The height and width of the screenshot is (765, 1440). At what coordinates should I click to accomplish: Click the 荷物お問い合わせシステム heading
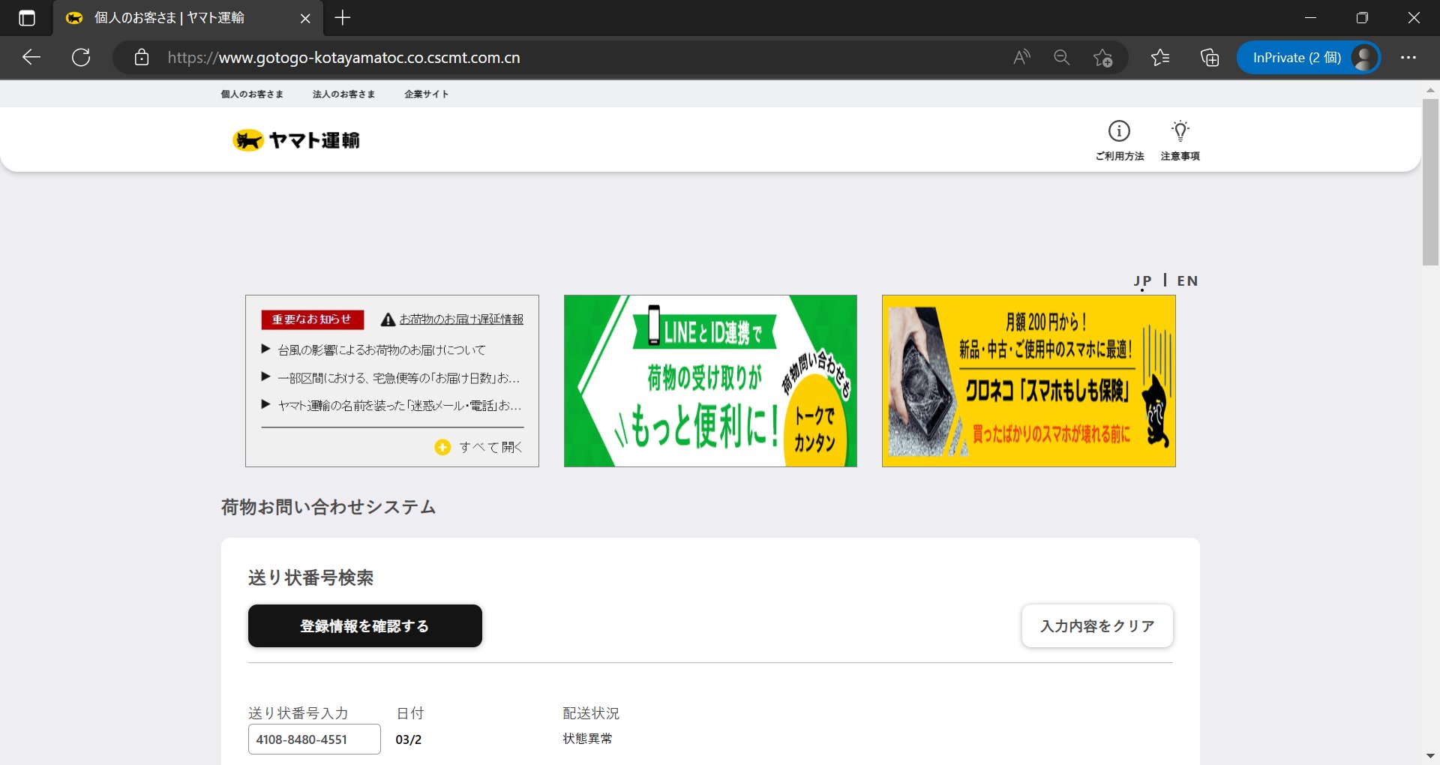tap(328, 507)
